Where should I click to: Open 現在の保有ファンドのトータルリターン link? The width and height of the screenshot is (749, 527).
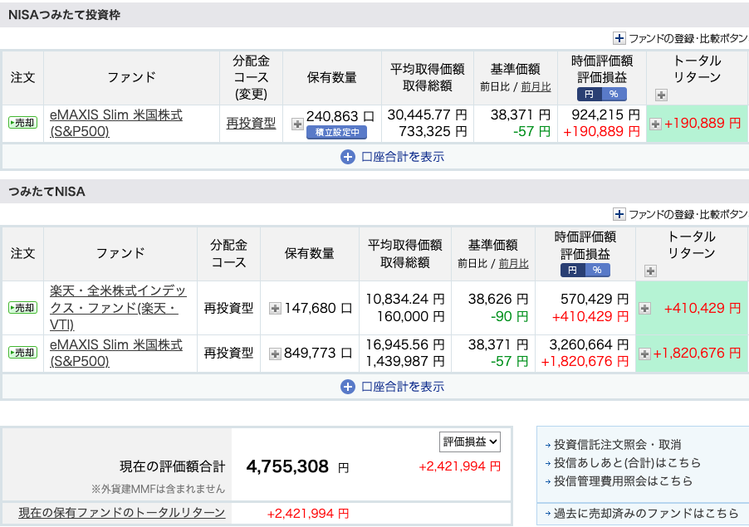(122, 513)
